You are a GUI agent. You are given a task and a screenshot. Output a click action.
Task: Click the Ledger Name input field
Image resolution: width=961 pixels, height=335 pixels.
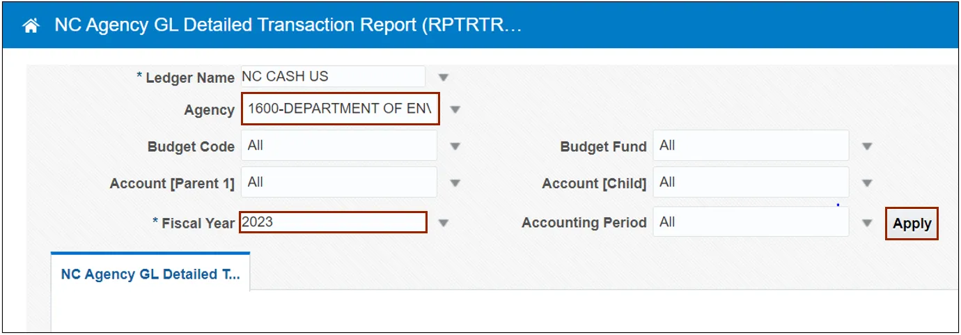[332, 77]
